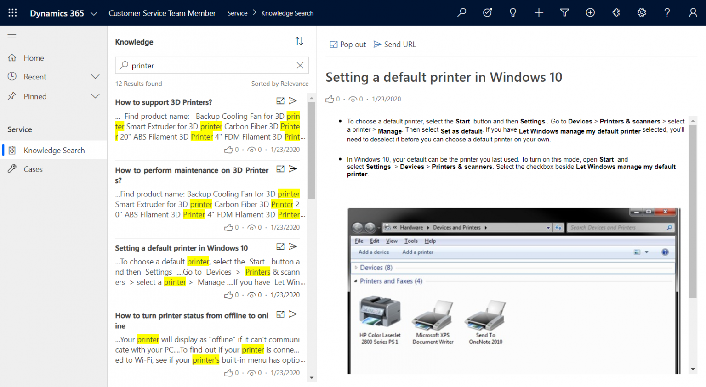Image resolution: width=706 pixels, height=387 pixels.
Task: Like the printer offline status article
Action: [228, 373]
